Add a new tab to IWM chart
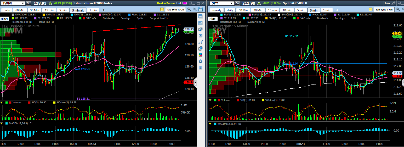Viewport: 404px width, 147px height. (103, 10)
